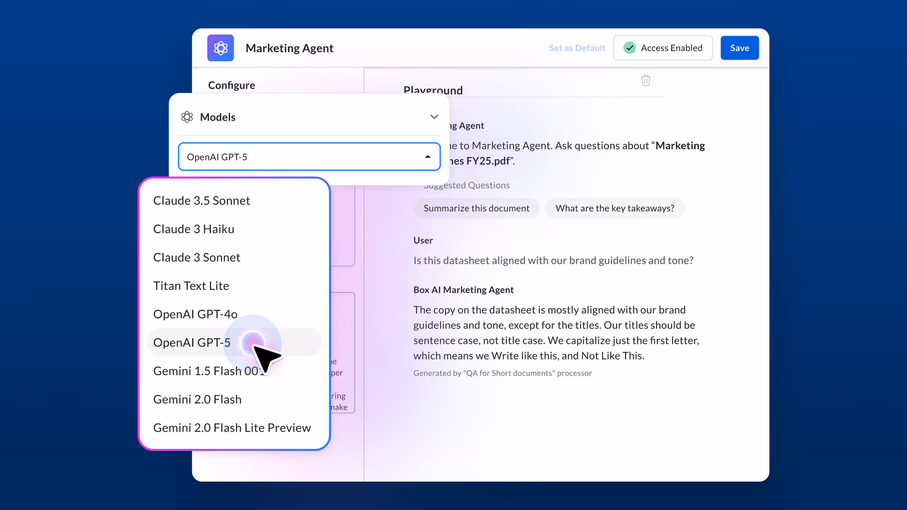Click the green checkmark on Access Enabled
The width and height of the screenshot is (907, 510).
coord(629,48)
